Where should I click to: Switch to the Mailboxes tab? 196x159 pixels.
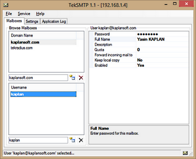14,21
